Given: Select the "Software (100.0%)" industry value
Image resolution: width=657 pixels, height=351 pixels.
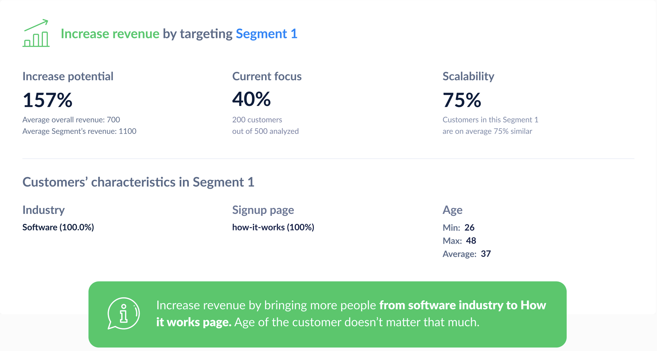Looking at the screenshot, I should coord(58,227).
